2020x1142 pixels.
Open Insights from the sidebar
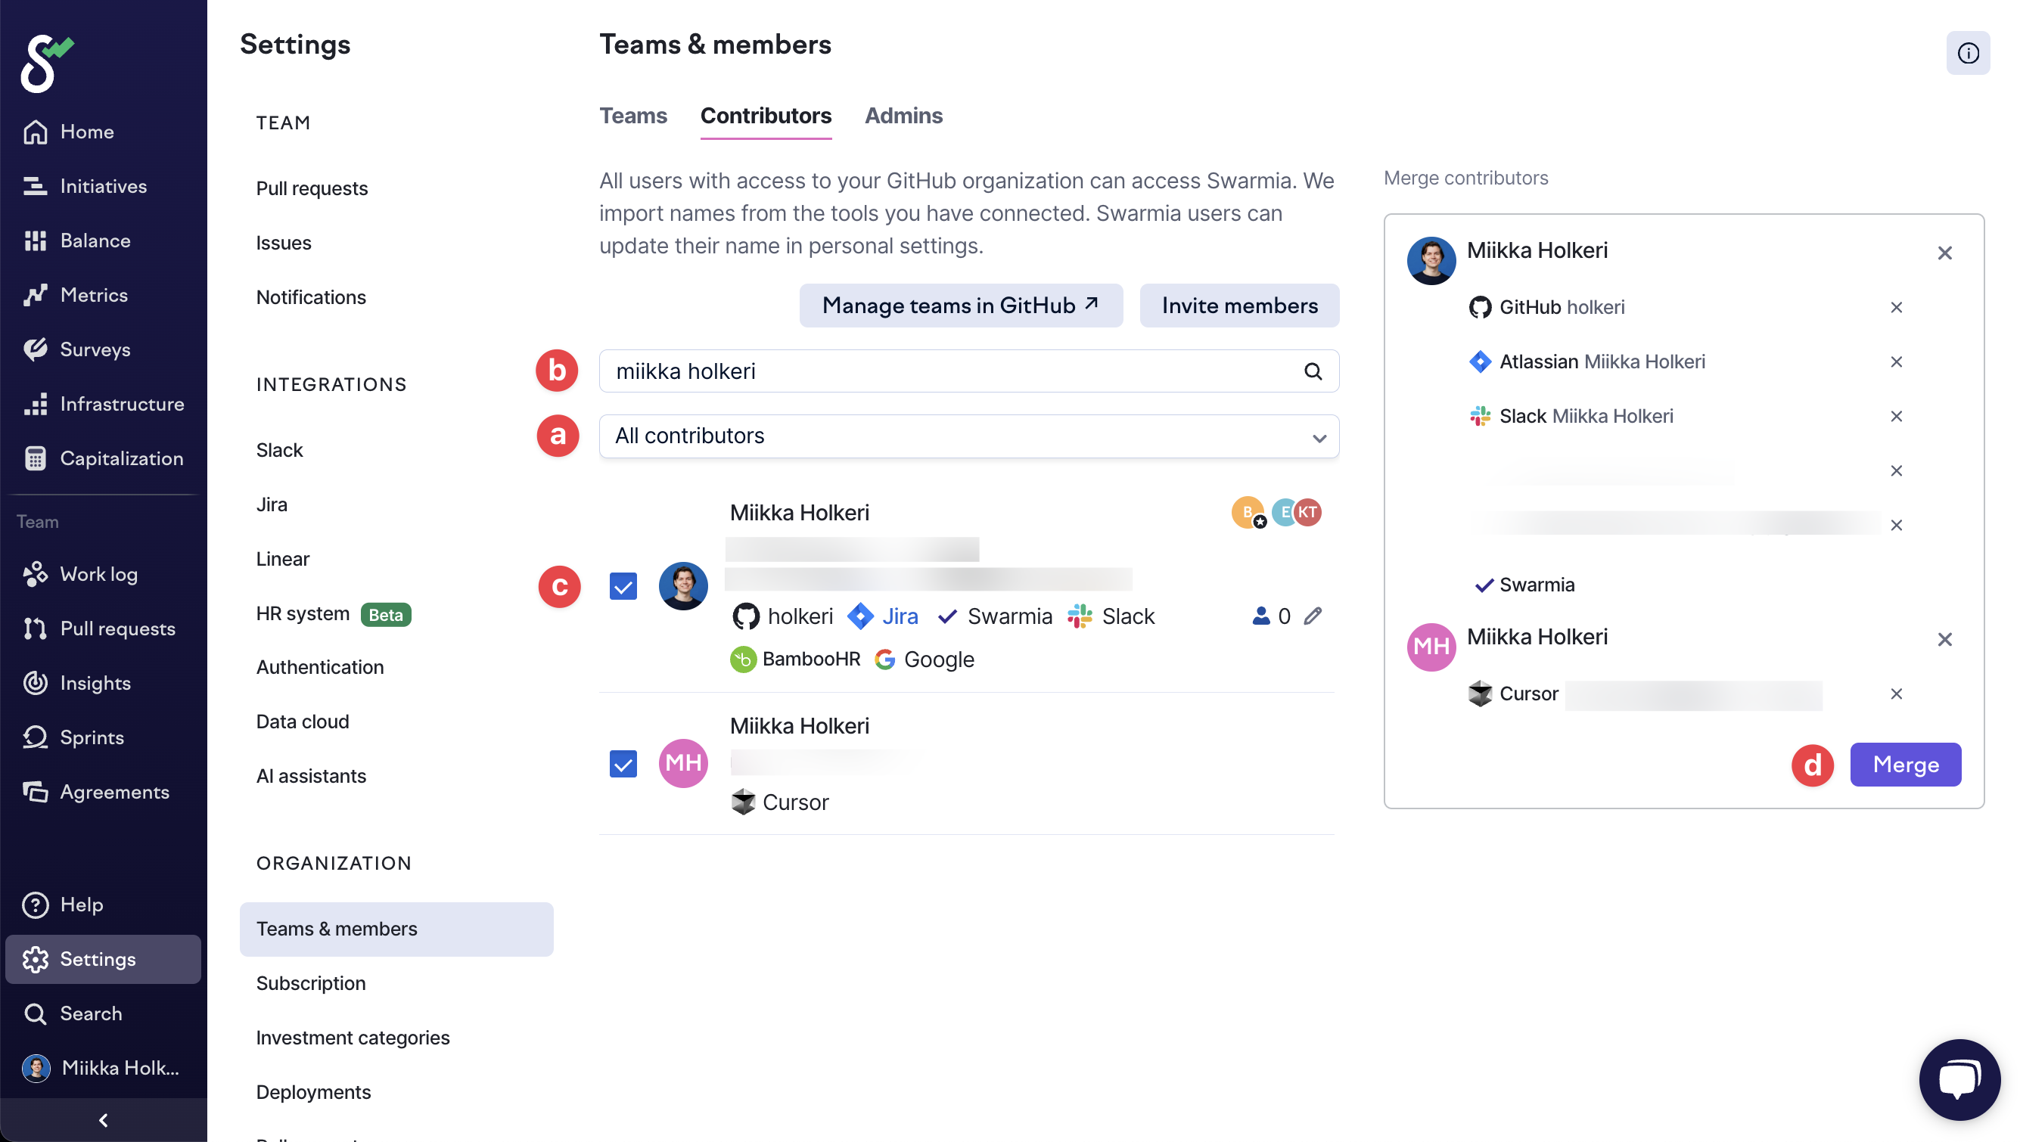coord(95,682)
